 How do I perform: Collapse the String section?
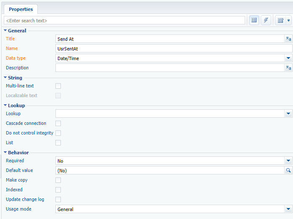[5, 77]
